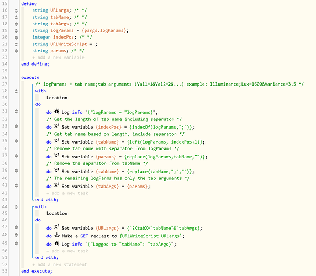Click 'end define;' on line 24
The height and width of the screenshot is (276, 316).
coord(35,64)
